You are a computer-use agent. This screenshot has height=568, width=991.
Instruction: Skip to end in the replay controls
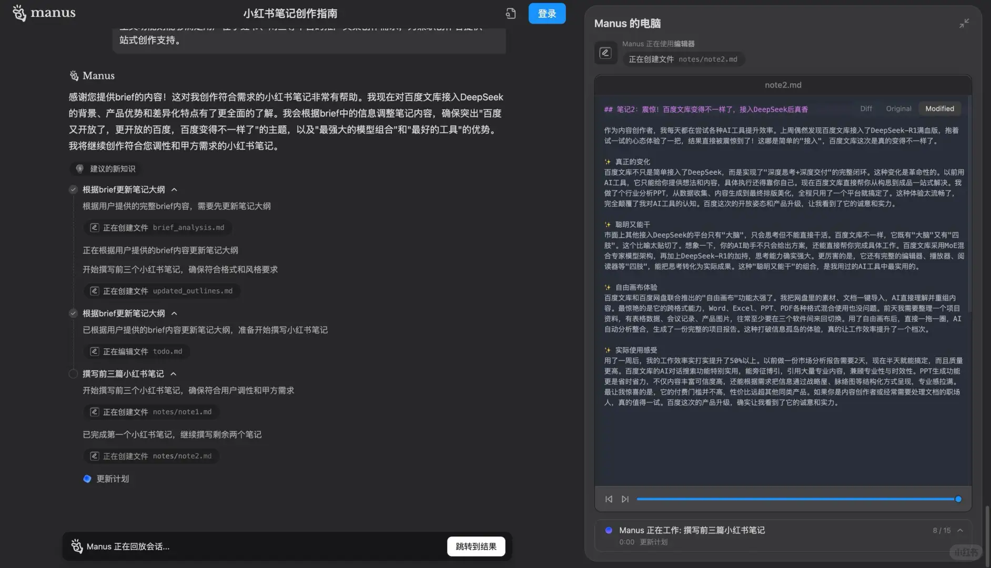pyautogui.click(x=625, y=499)
